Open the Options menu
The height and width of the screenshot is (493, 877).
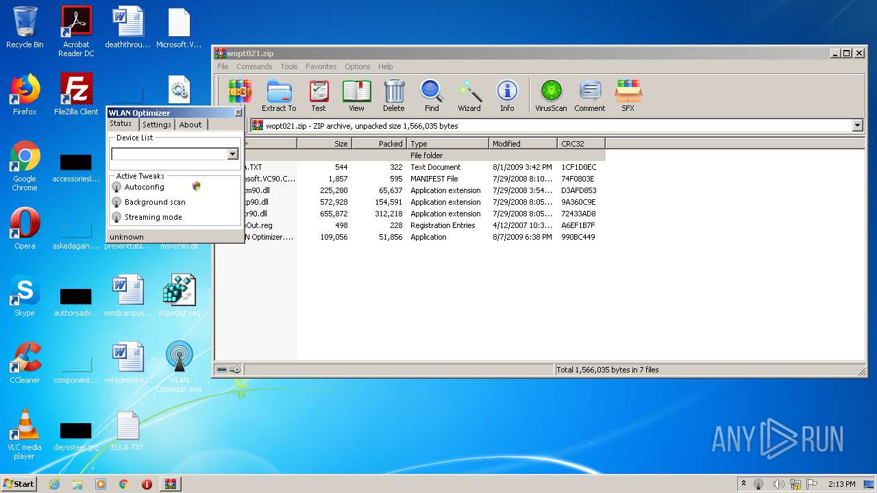(358, 66)
